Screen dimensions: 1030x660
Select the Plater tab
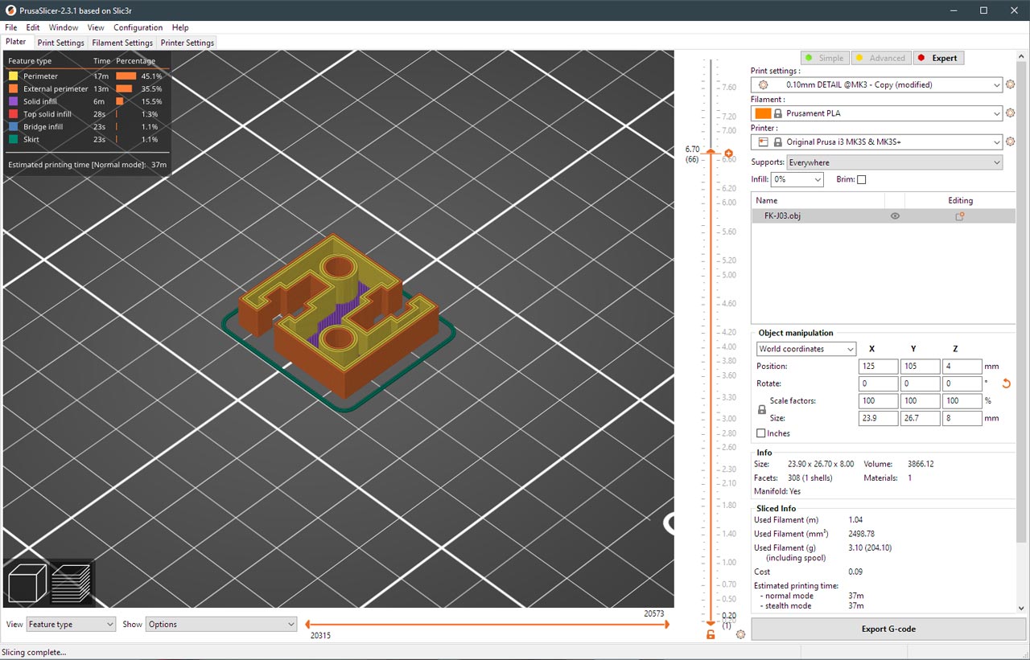[16, 42]
